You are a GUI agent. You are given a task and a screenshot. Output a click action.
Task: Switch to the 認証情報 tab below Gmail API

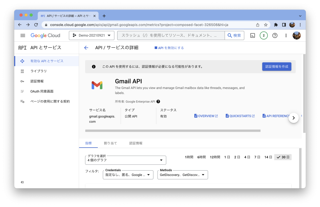[x=136, y=143]
